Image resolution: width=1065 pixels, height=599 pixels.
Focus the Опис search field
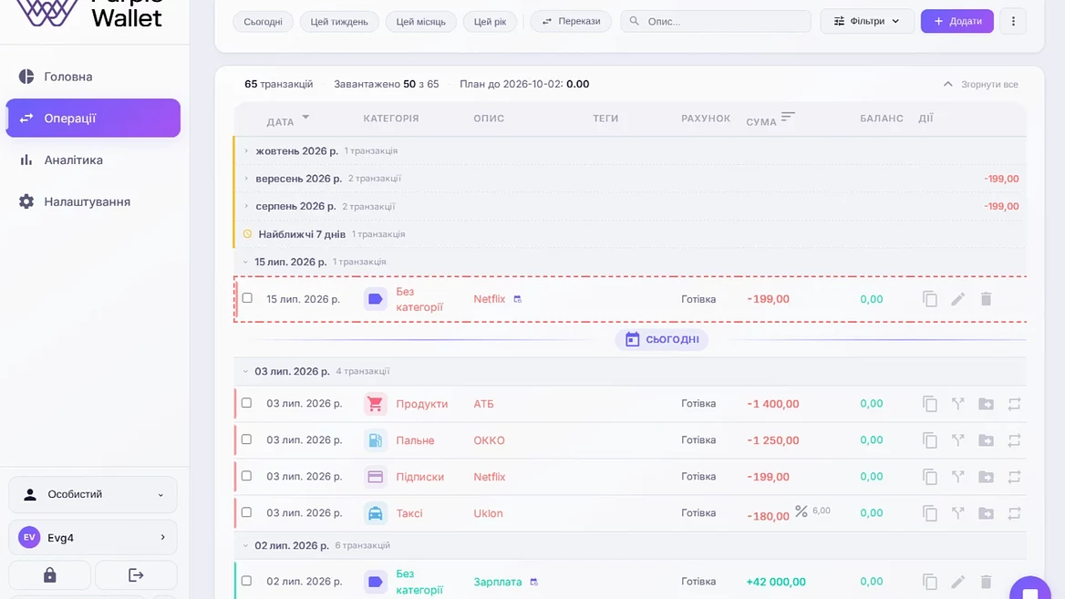[716, 21]
